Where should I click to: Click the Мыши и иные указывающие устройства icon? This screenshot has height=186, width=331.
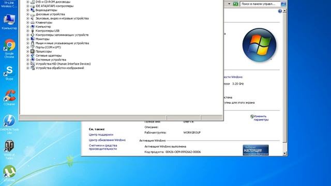(x=33, y=43)
